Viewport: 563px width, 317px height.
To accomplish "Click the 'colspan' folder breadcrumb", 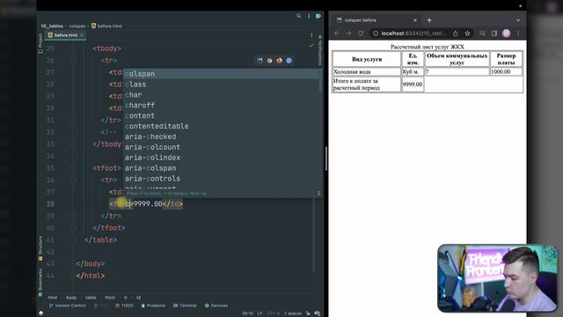I will coord(77,26).
